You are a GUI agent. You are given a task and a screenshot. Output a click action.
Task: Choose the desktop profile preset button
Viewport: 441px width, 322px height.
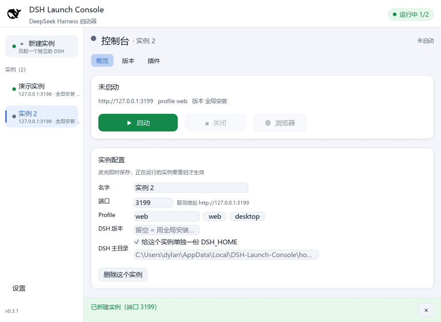point(247,216)
